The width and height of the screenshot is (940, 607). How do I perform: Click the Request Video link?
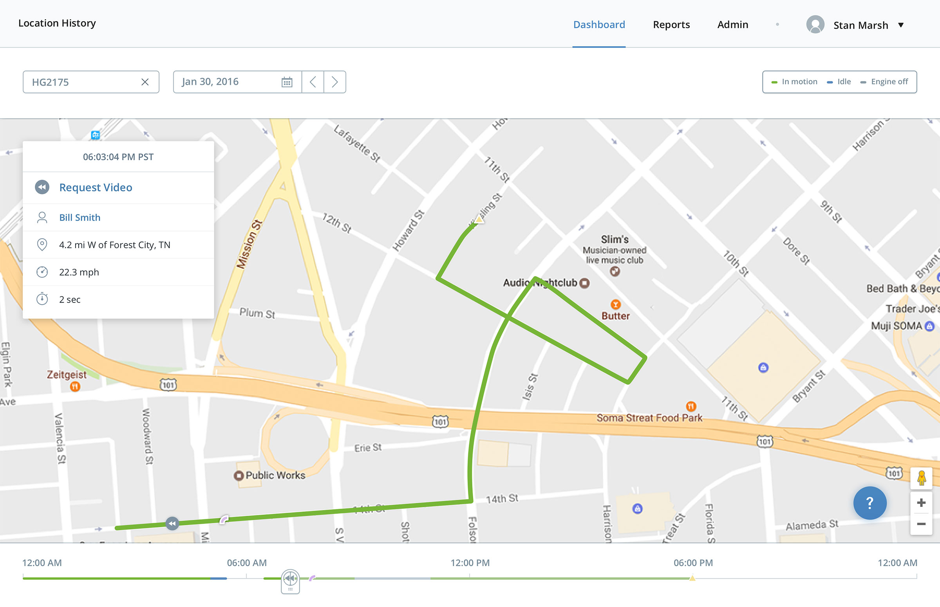tap(96, 187)
